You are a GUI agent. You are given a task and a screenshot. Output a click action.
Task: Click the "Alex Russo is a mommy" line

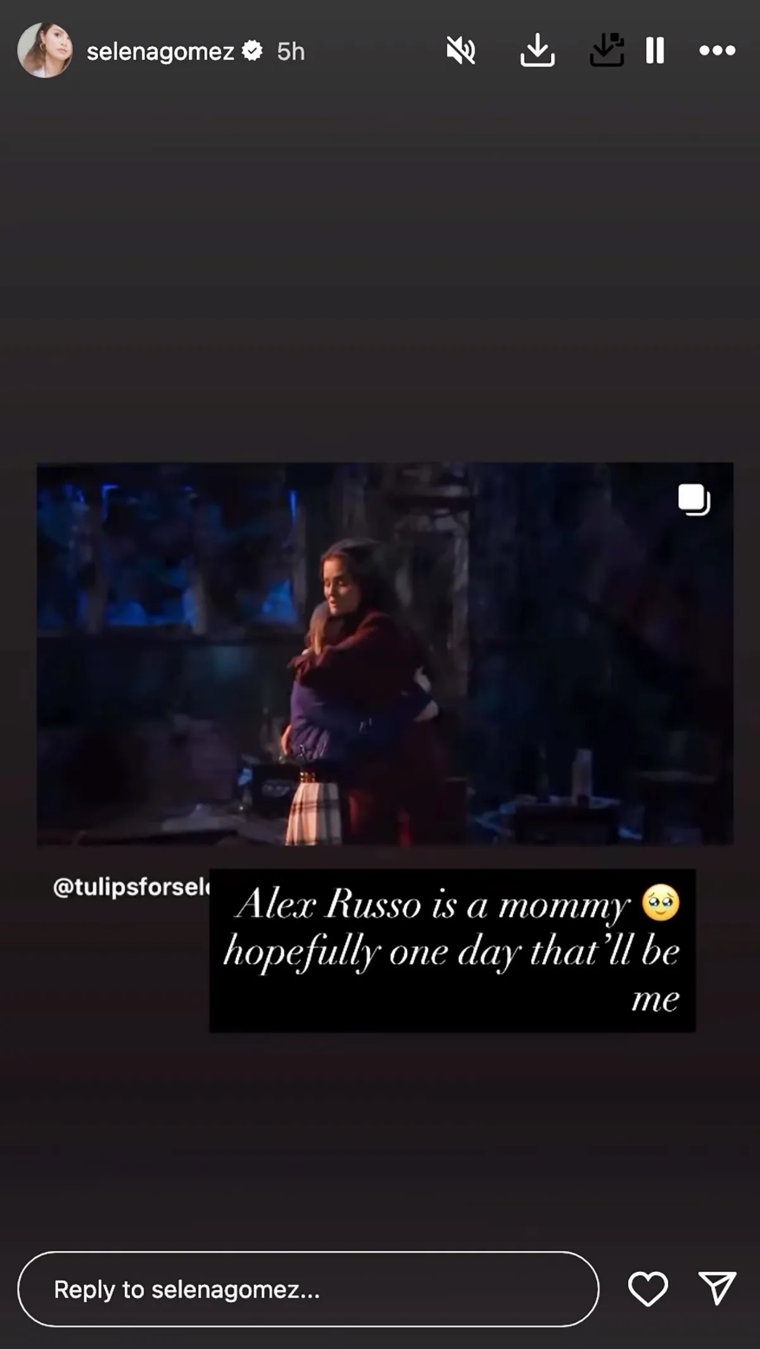[x=433, y=904]
